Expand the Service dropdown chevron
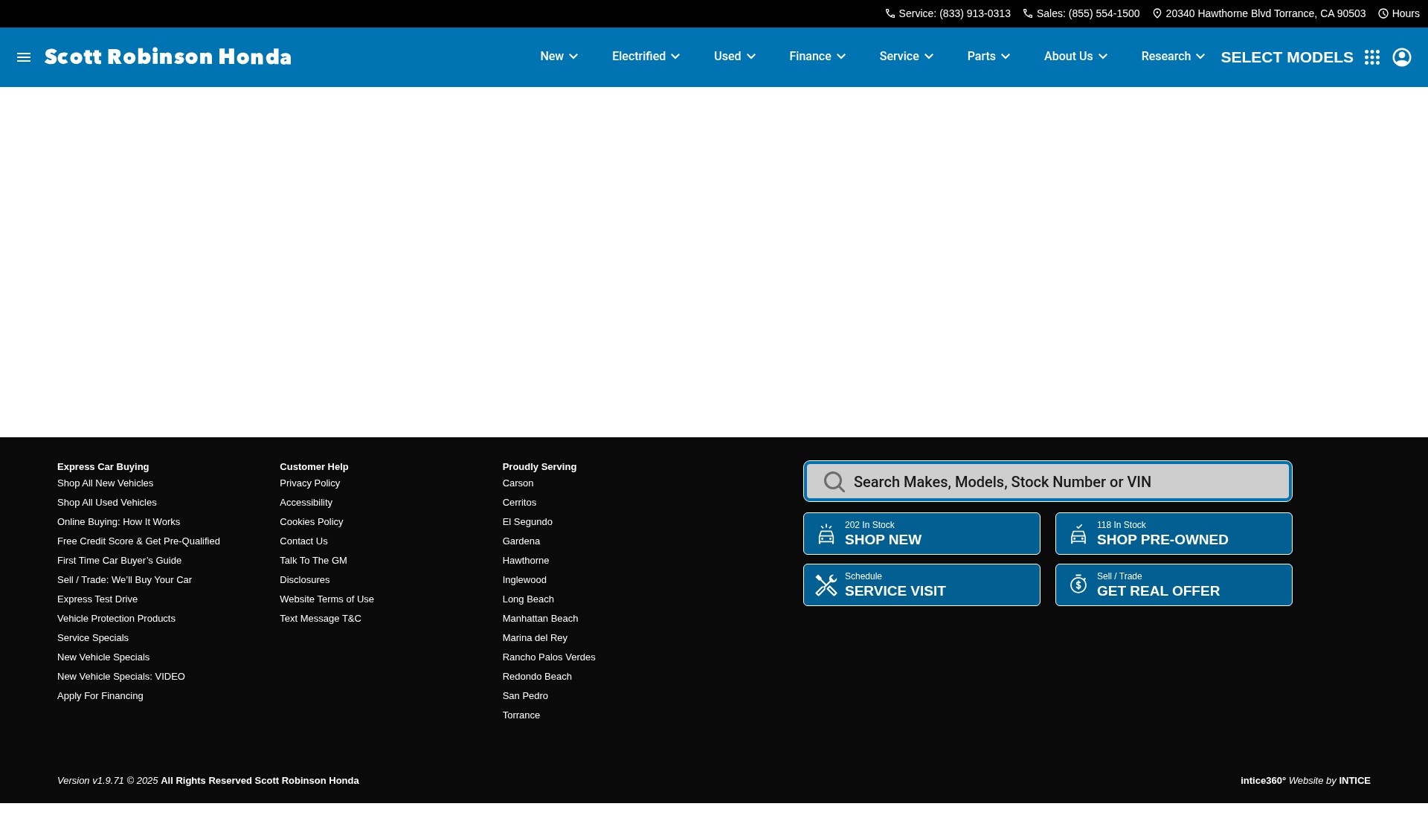This screenshot has width=1428, height=821. click(929, 57)
